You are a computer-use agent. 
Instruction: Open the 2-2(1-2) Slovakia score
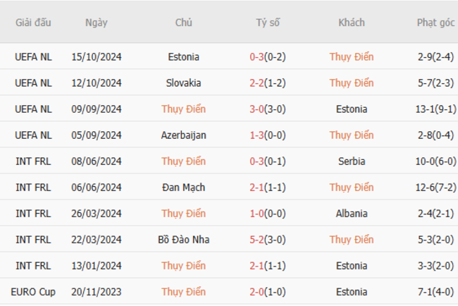pyautogui.click(x=268, y=83)
